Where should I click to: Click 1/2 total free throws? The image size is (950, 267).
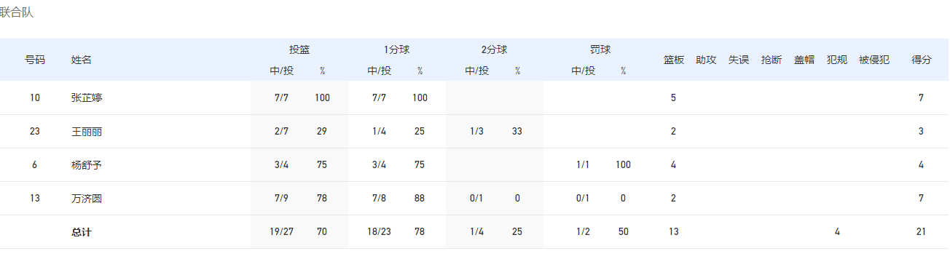tap(584, 232)
